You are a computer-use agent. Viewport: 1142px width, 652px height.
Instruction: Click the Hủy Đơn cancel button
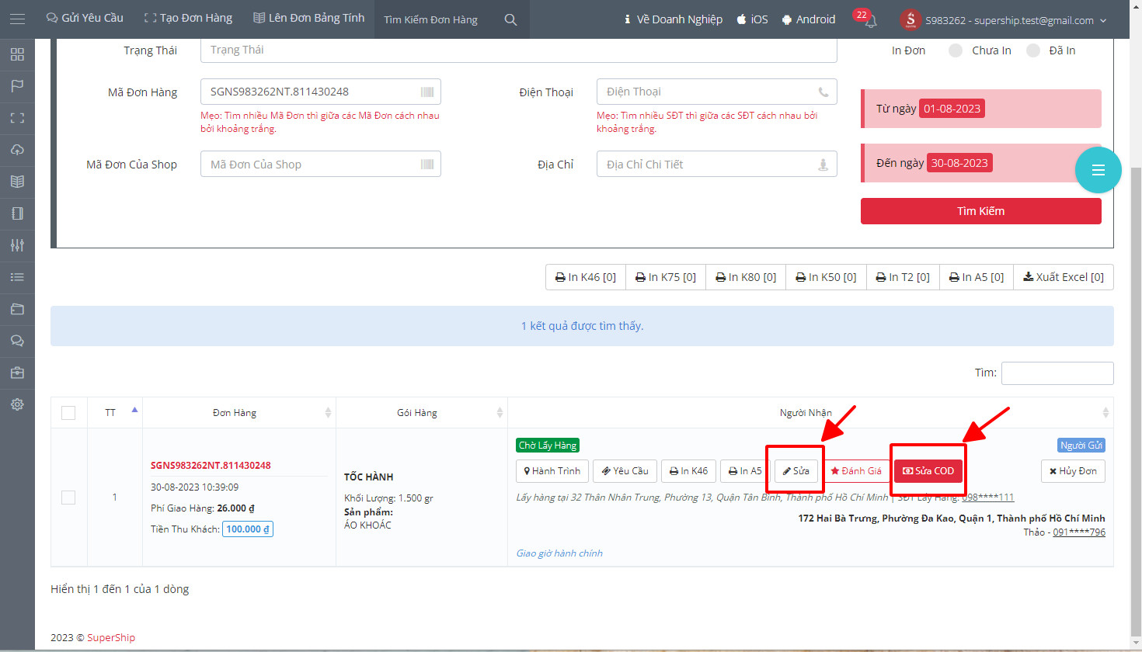[x=1073, y=471]
